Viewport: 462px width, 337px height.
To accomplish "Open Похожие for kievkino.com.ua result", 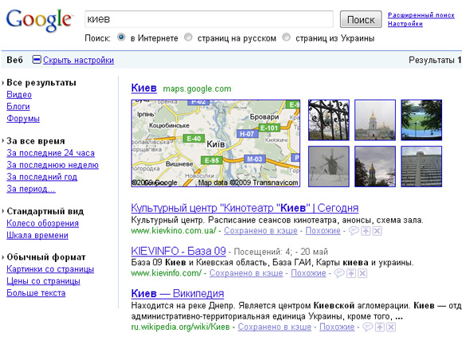I will coord(323,231).
